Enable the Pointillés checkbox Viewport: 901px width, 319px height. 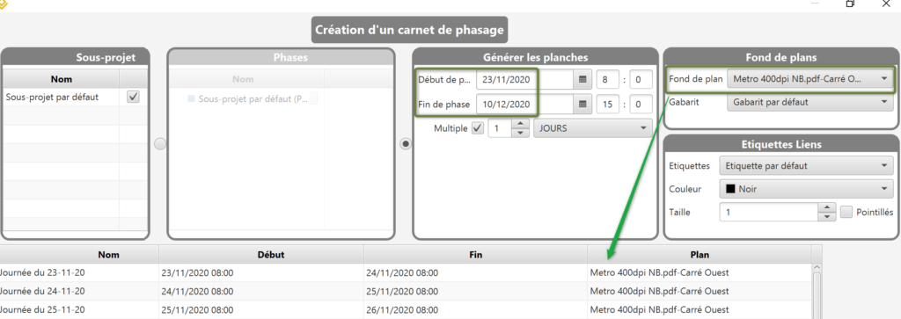coord(846,213)
